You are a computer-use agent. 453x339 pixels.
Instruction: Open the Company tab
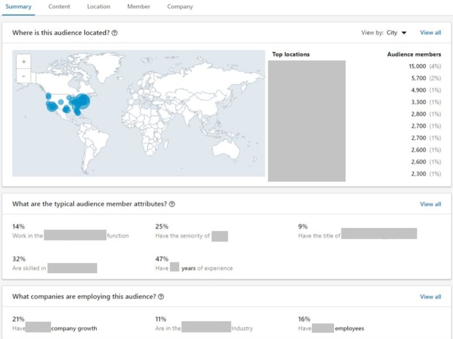click(180, 7)
